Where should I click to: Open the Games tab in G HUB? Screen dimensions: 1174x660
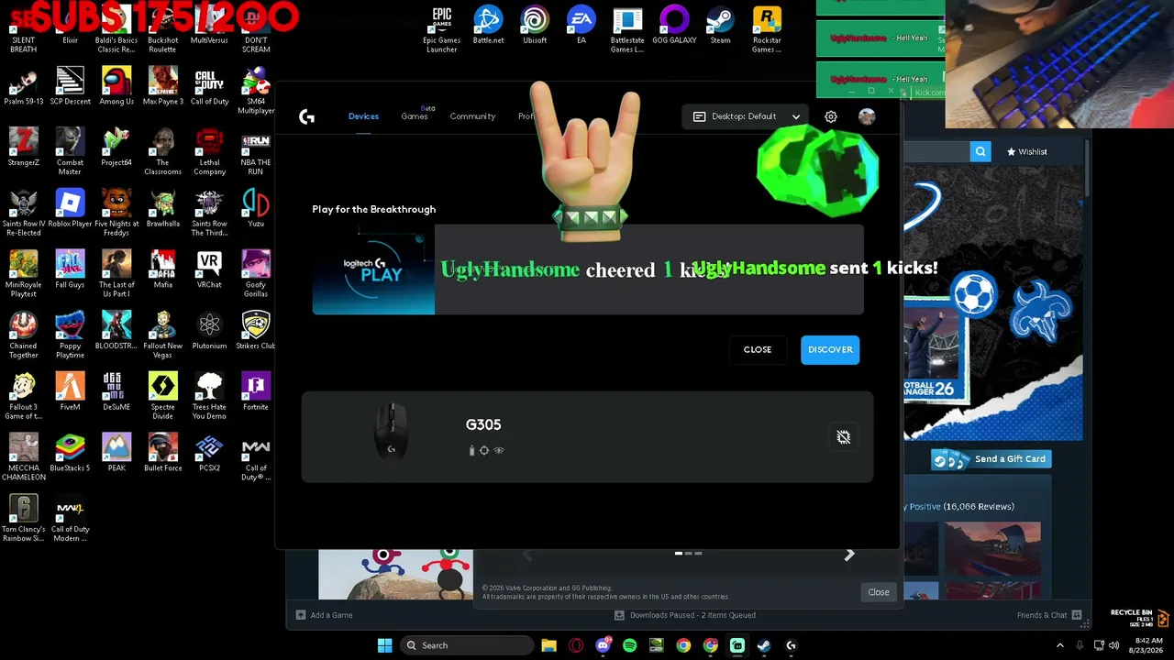(415, 116)
